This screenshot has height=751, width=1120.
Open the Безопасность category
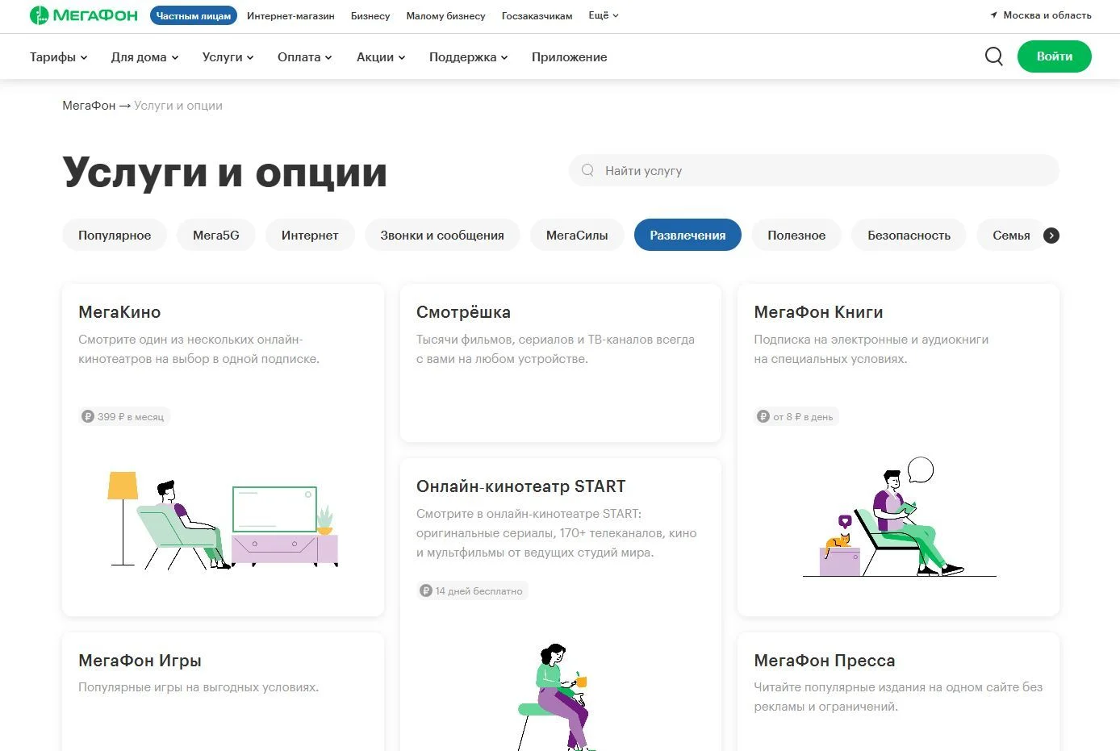(x=909, y=235)
